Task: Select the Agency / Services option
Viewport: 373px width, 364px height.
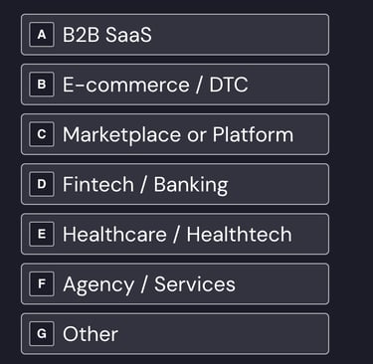Action: pos(175,283)
